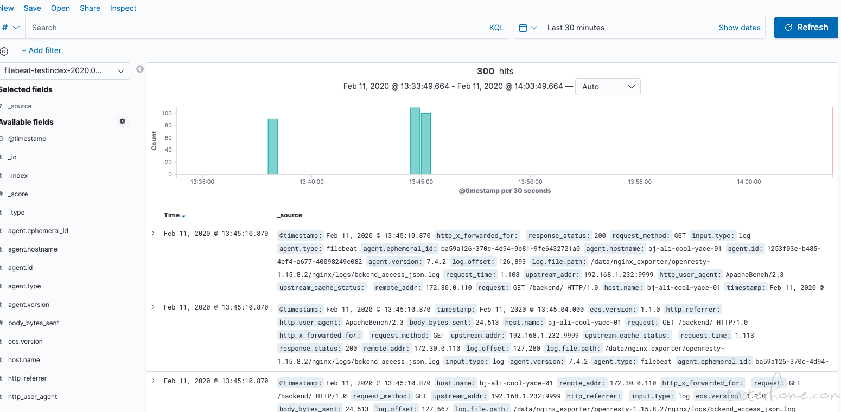Select the host.name field
The height and width of the screenshot is (412, 841).
[24, 360]
